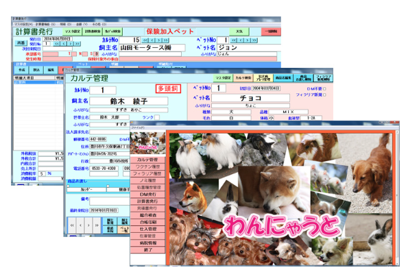
Task: Tick the フィラリア新規 checkbox
Action: pyautogui.click(x=324, y=95)
